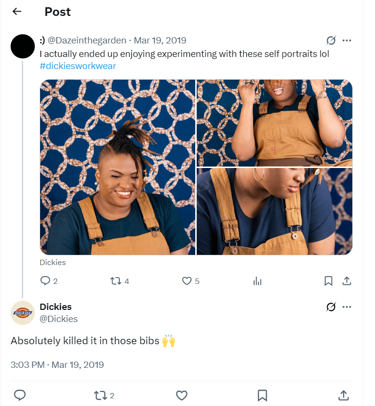The height and width of the screenshot is (406, 375).
Task: Open Grok icon on Dickies reply
Action: click(x=331, y=307)
